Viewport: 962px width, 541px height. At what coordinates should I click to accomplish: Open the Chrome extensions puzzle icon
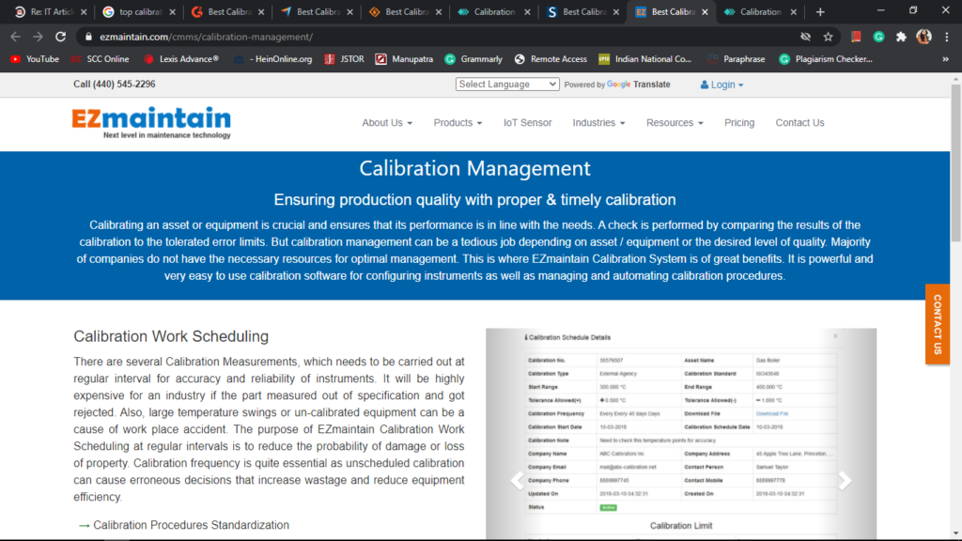(901, 37)
